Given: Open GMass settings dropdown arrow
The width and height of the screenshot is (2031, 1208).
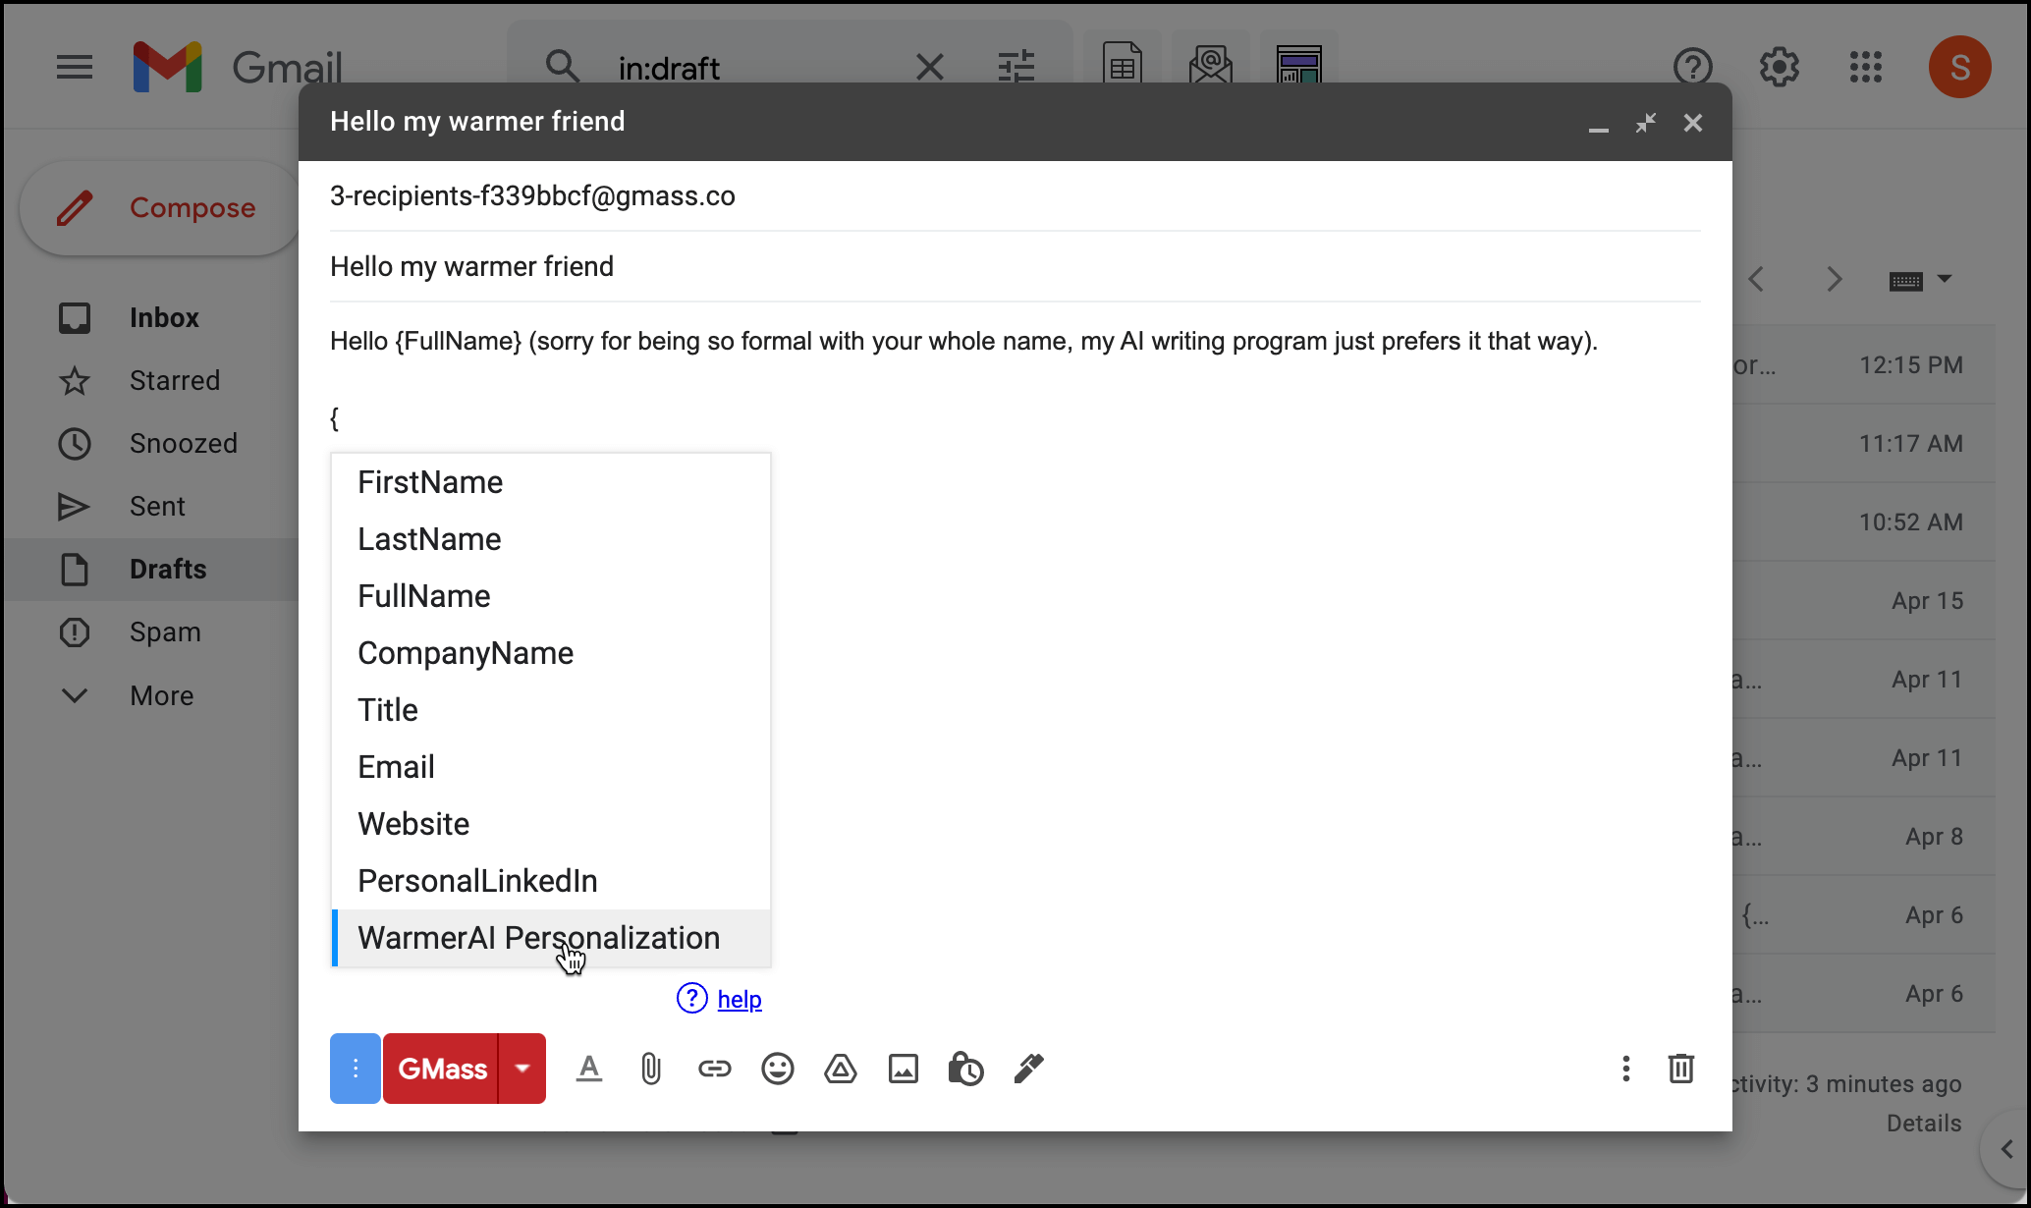Looking at the screenshot, I should 522,1069.
